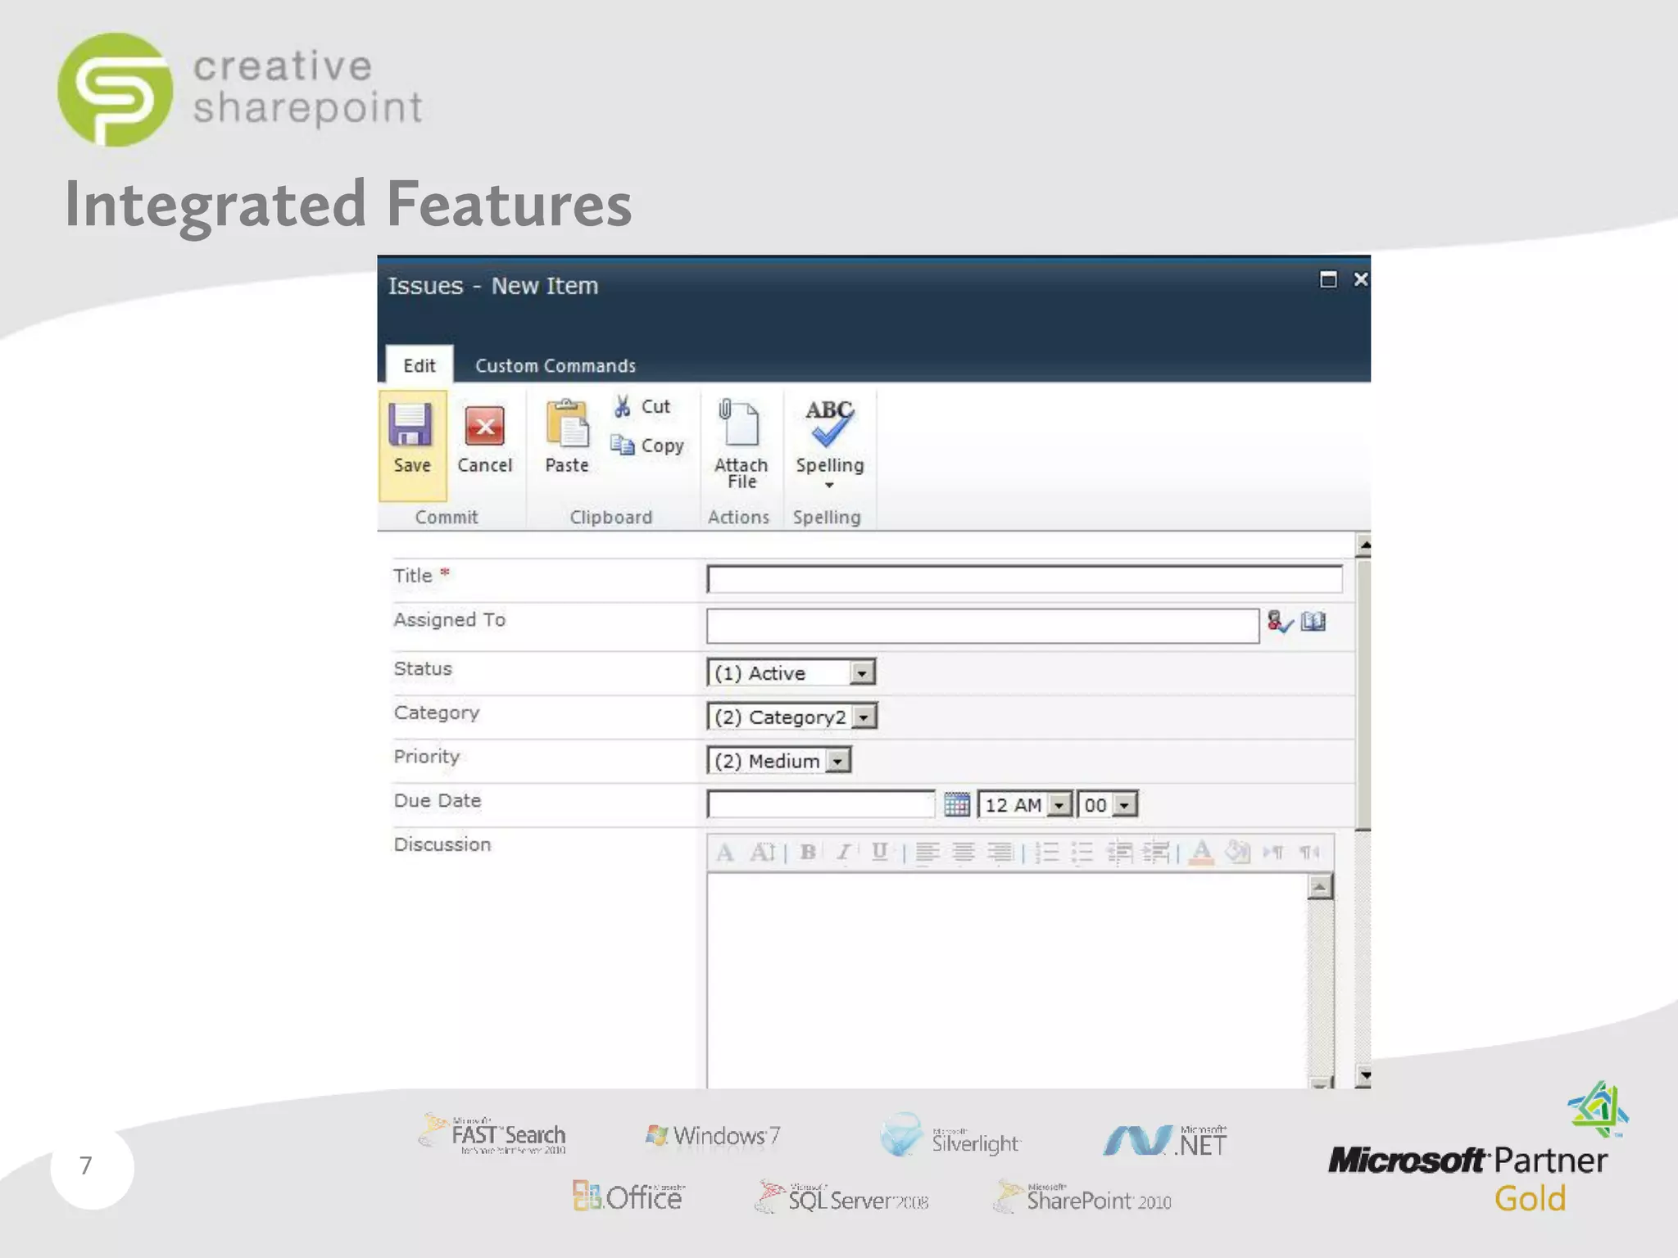Click the Attach File paperclip icon
This screenshot has height=1258, width=1678.
(x=739, y=423)
